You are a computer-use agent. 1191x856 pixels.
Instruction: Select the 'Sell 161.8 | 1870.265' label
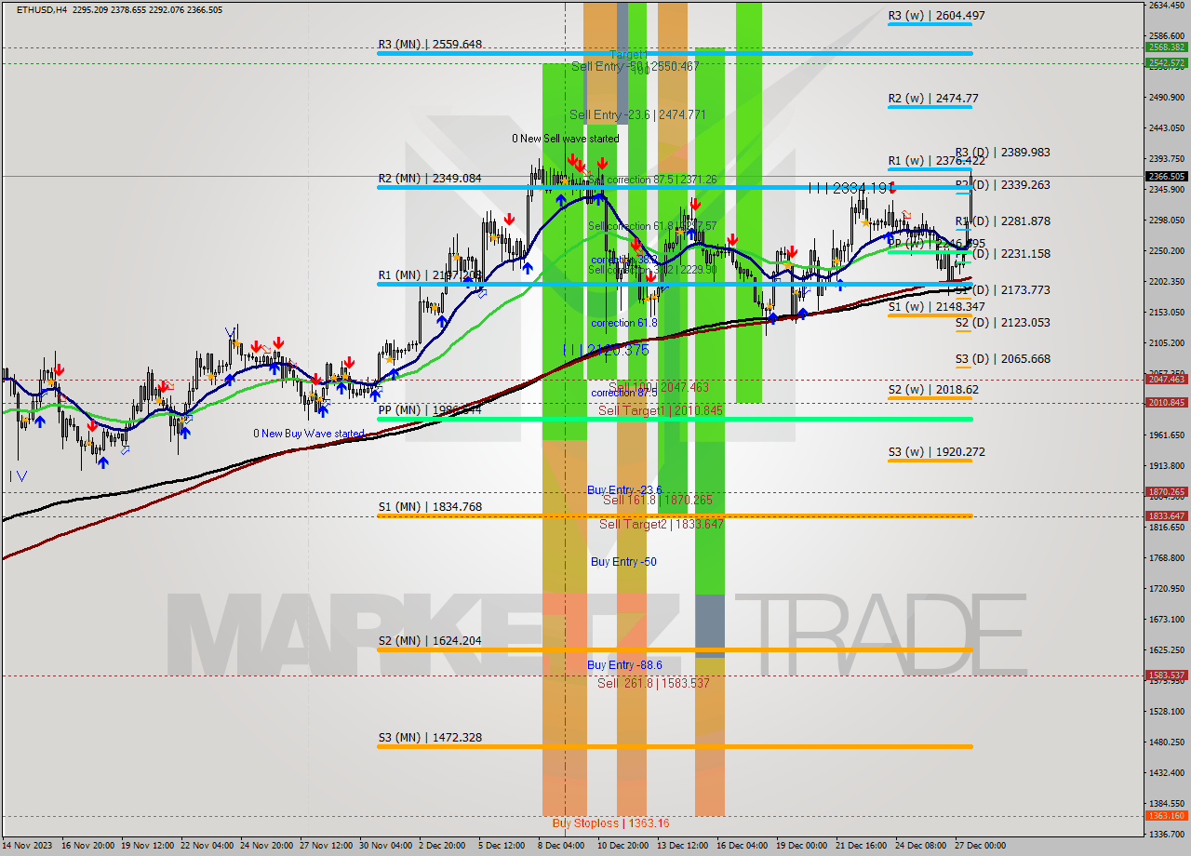[658, 500]
